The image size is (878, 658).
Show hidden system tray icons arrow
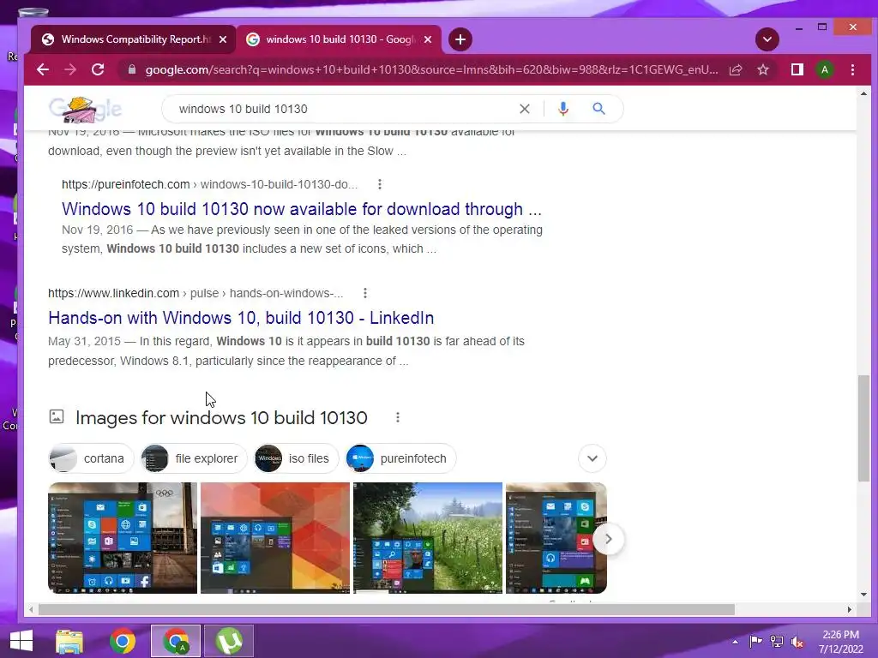coord(735,642)
